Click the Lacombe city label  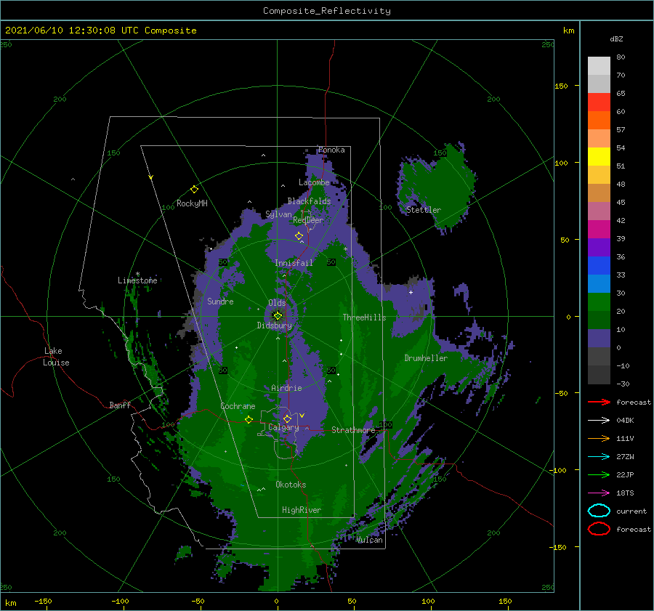[x=314, y=182]
